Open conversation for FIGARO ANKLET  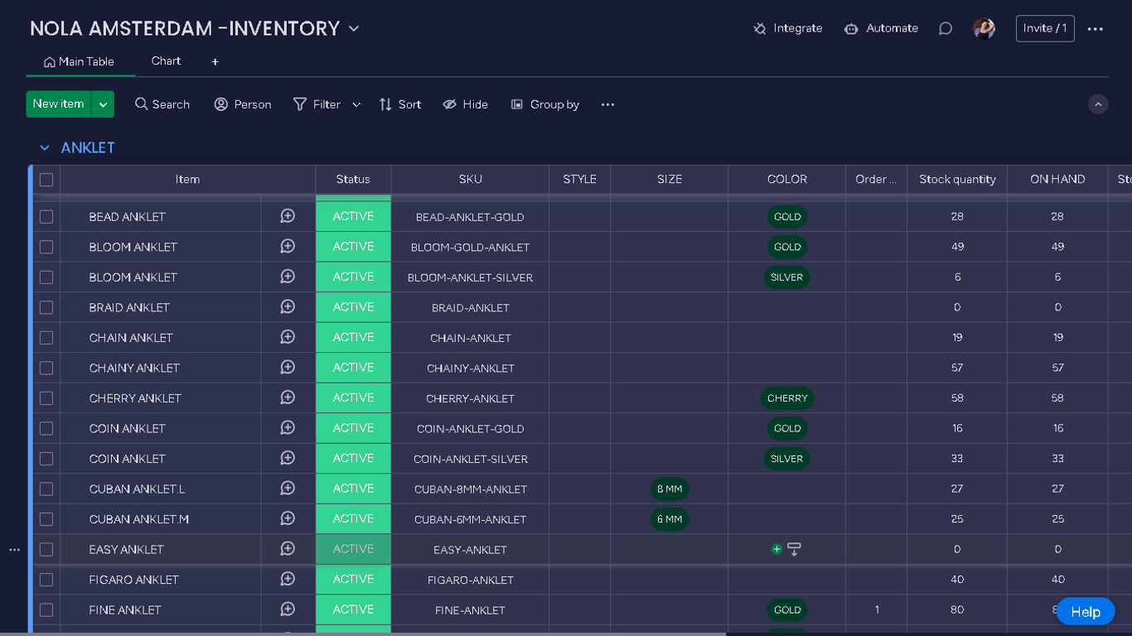(x=288, y=579)
